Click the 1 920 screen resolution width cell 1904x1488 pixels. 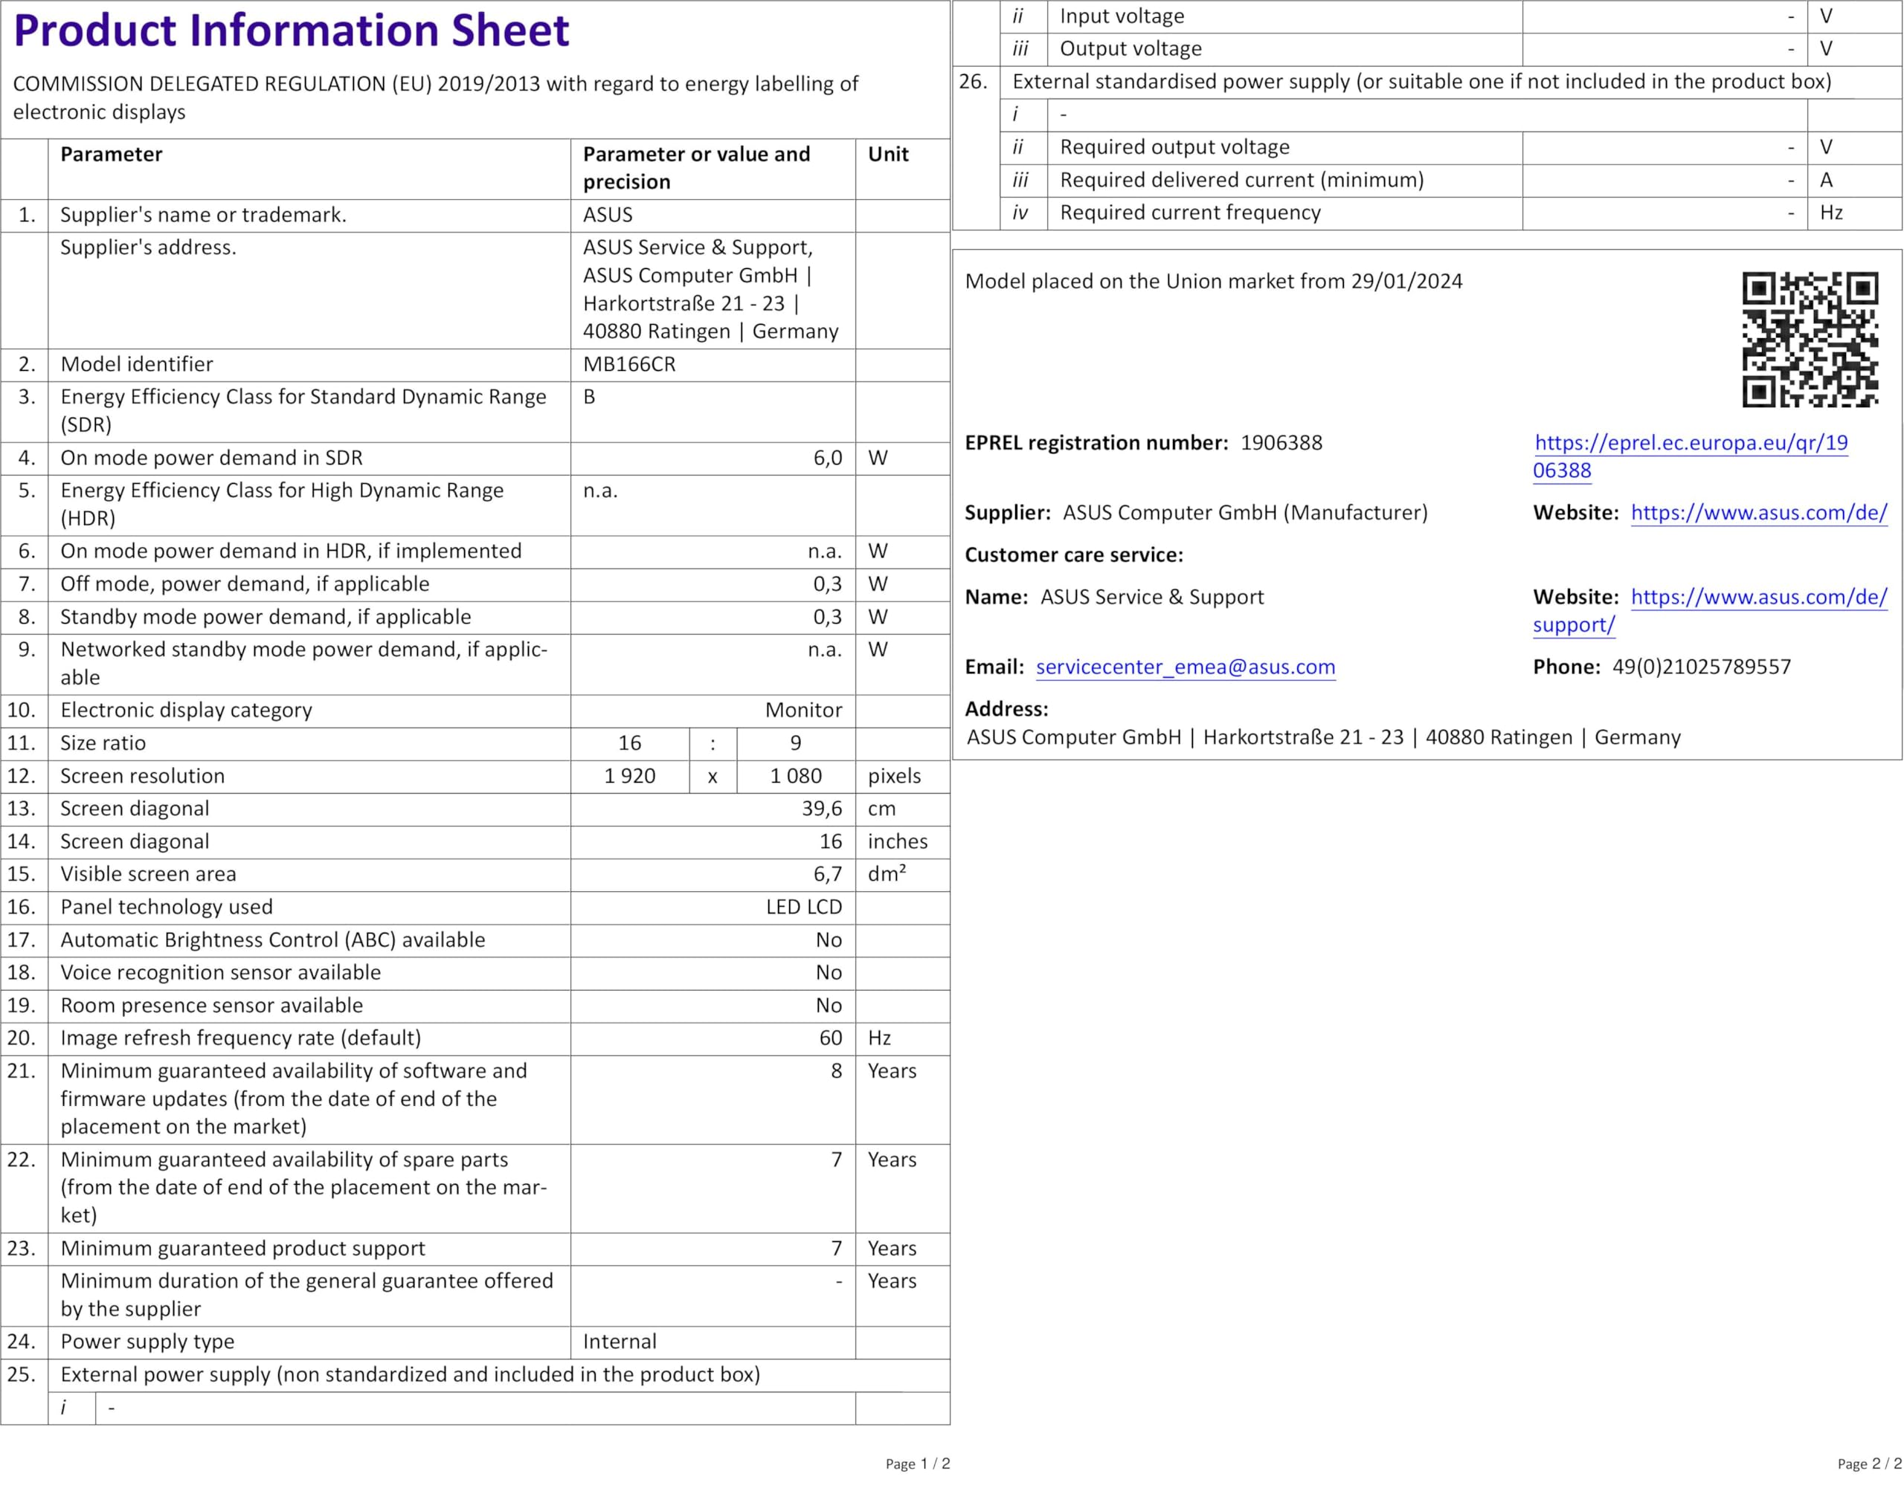[629, 776]
